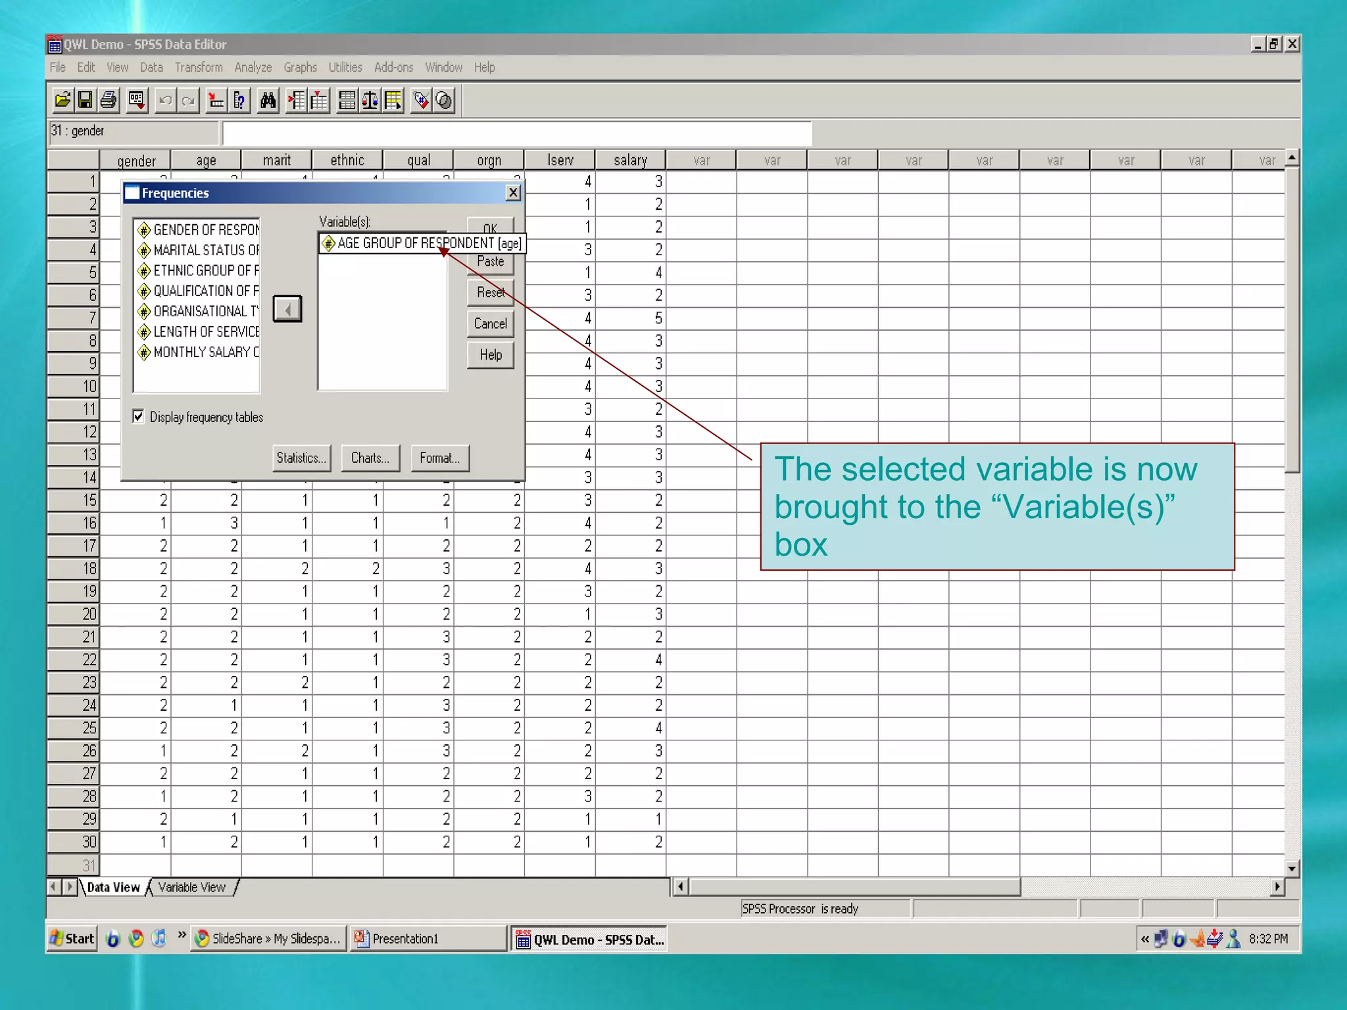Click the orange Avast tray icon
This screenshot has height=1010, width=1347.
(x=1198, y=939)
